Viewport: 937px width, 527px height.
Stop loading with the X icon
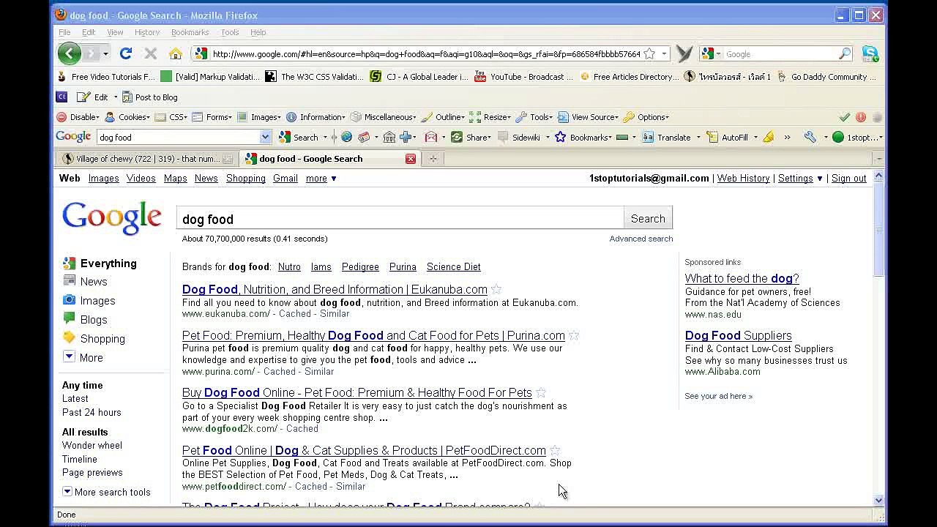point(151,53)
